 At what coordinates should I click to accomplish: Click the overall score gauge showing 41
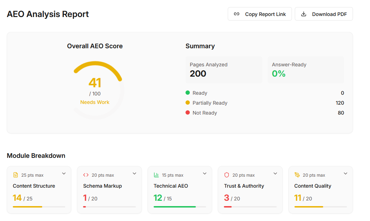pos(95,90)
